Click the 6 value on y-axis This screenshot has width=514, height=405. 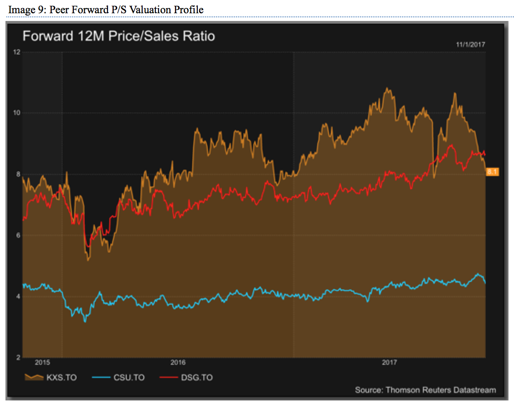pyautogui.click(x=17, y=235)
